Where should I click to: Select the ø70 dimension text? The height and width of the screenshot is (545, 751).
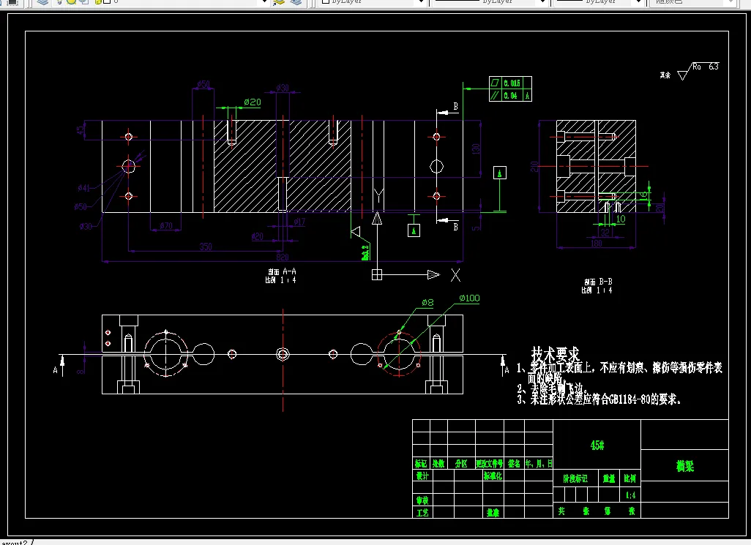pos(165,225)
